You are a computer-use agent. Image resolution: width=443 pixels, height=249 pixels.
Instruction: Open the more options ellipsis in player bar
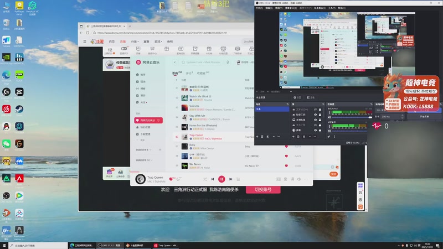pyautogui.click(x=306, y=179)
